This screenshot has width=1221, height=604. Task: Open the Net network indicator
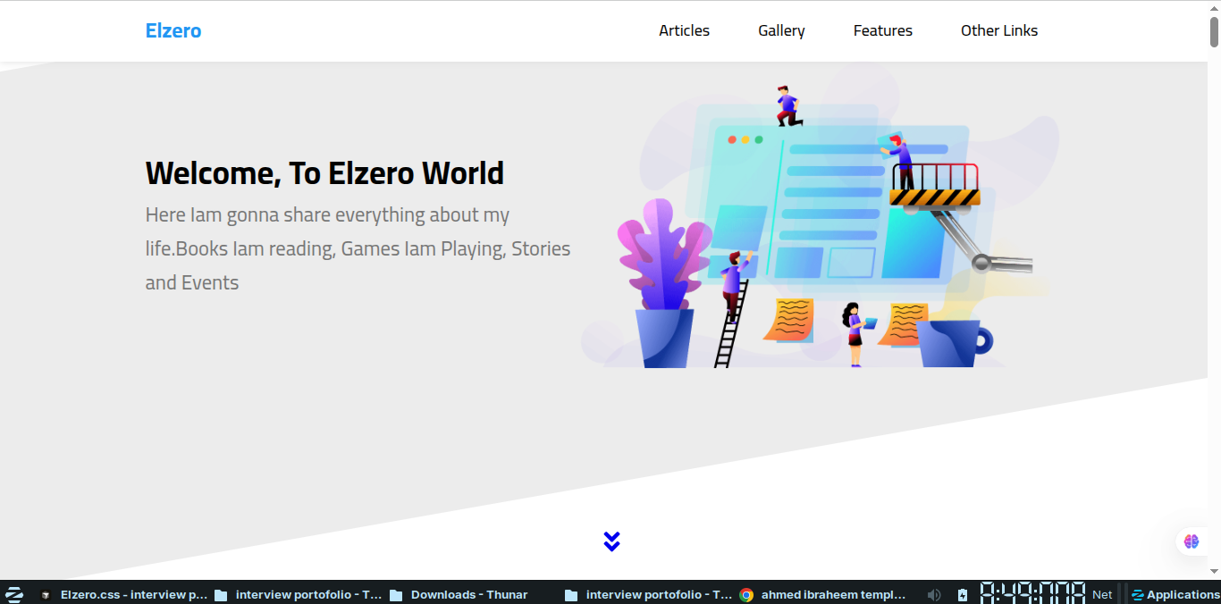(1102, 594)
